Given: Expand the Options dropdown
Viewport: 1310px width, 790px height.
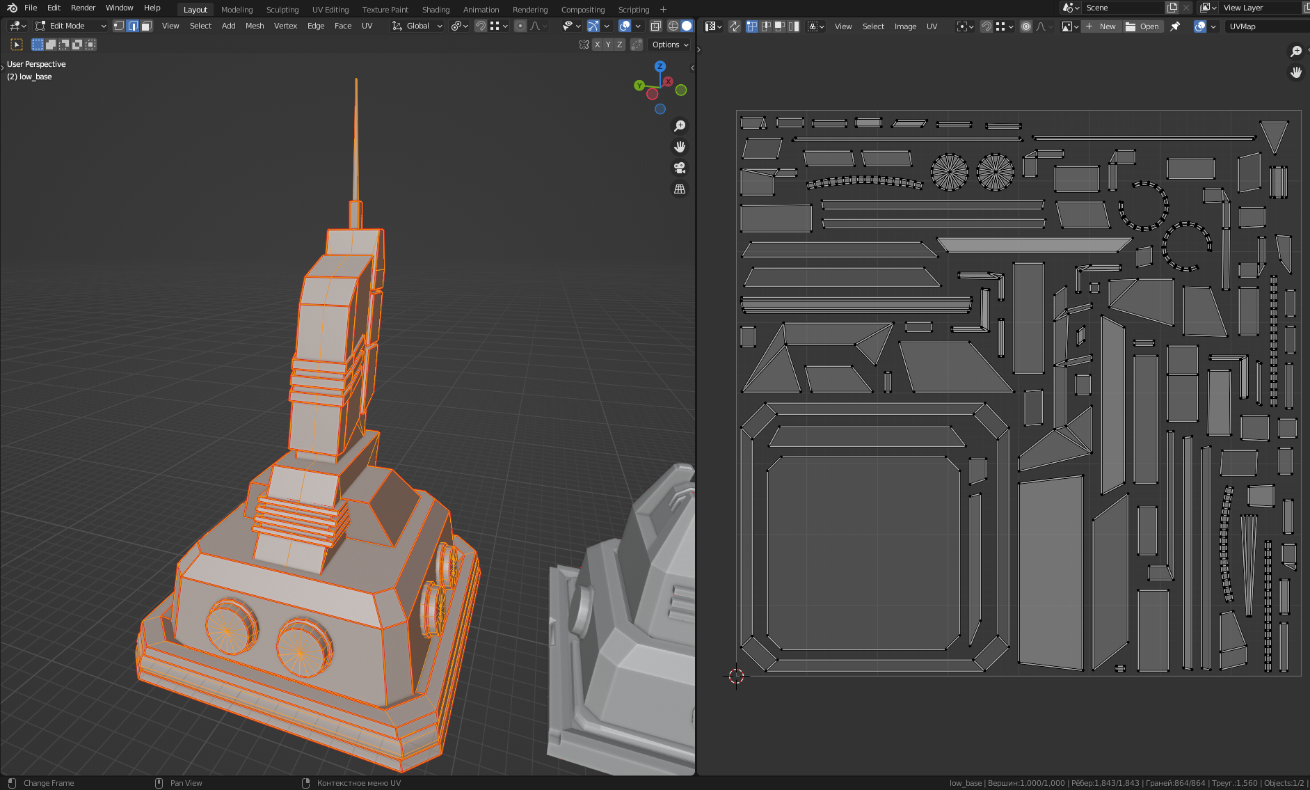Looking at the screenshot, I should 670,45.
